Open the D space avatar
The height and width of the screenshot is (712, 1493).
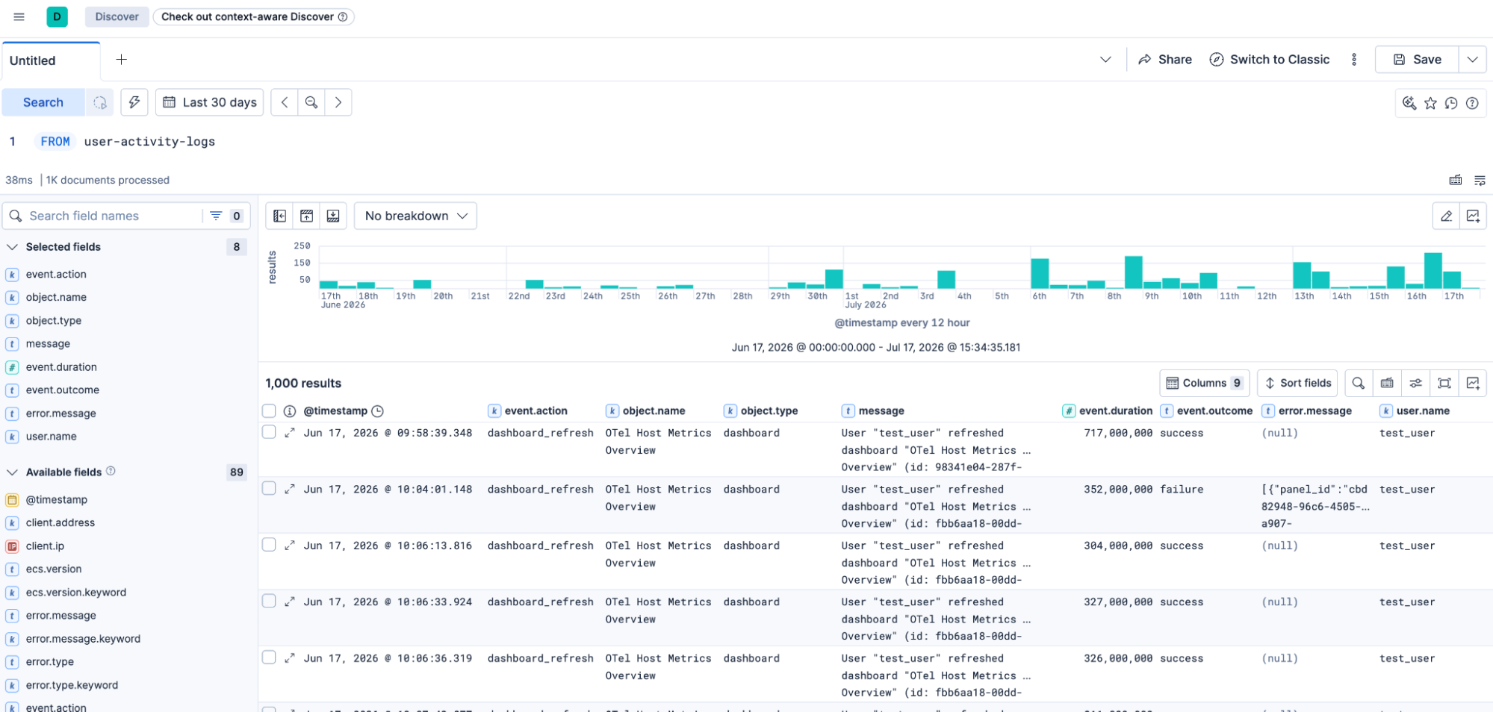click(x=58, y=16)
